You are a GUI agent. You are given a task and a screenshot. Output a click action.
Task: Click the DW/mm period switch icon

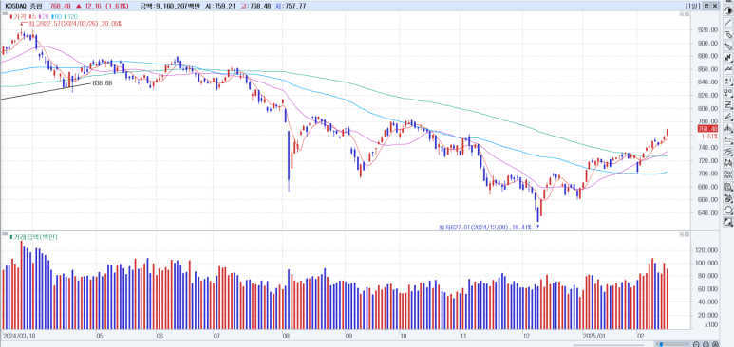tap(728, 175)
